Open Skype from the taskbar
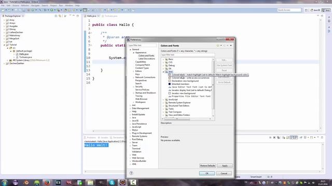Image resolution: width=332 pixels, height=186 pixels. click(112, 182)
